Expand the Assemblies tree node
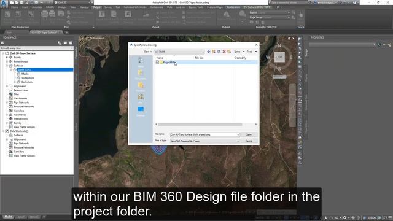The height and width of the screenshot is (221, 393). pyautogui.click(x=7, y=115)
